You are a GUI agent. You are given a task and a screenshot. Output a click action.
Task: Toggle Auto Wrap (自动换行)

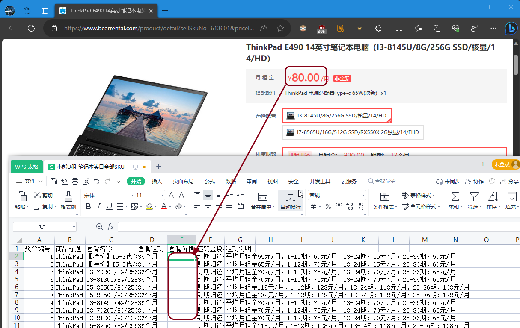291,201
